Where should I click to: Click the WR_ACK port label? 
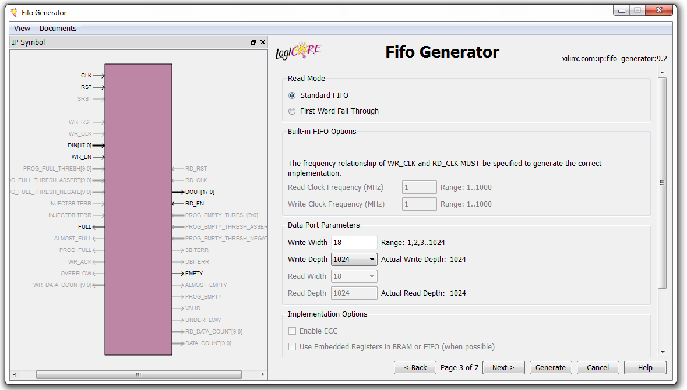pos(80,262)
